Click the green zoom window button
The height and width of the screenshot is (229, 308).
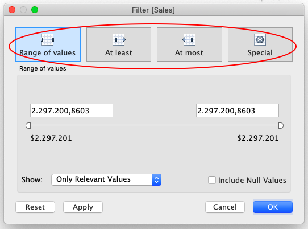pyautogui.click(x=35, y=10)
